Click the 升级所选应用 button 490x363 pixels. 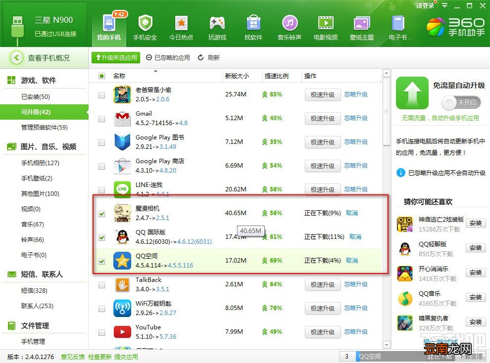[x=116, y=58]
